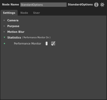Click the Purpose heading text
107x100 pixels.
click(x=13, y=26)
